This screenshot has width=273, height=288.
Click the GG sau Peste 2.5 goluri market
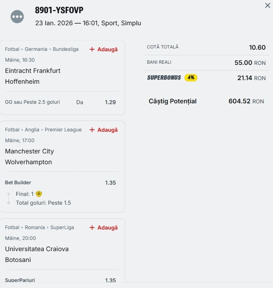32,102
